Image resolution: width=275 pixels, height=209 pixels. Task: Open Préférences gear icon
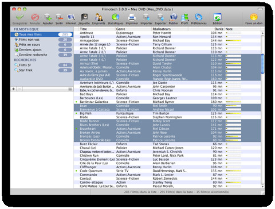coord(199,17)
